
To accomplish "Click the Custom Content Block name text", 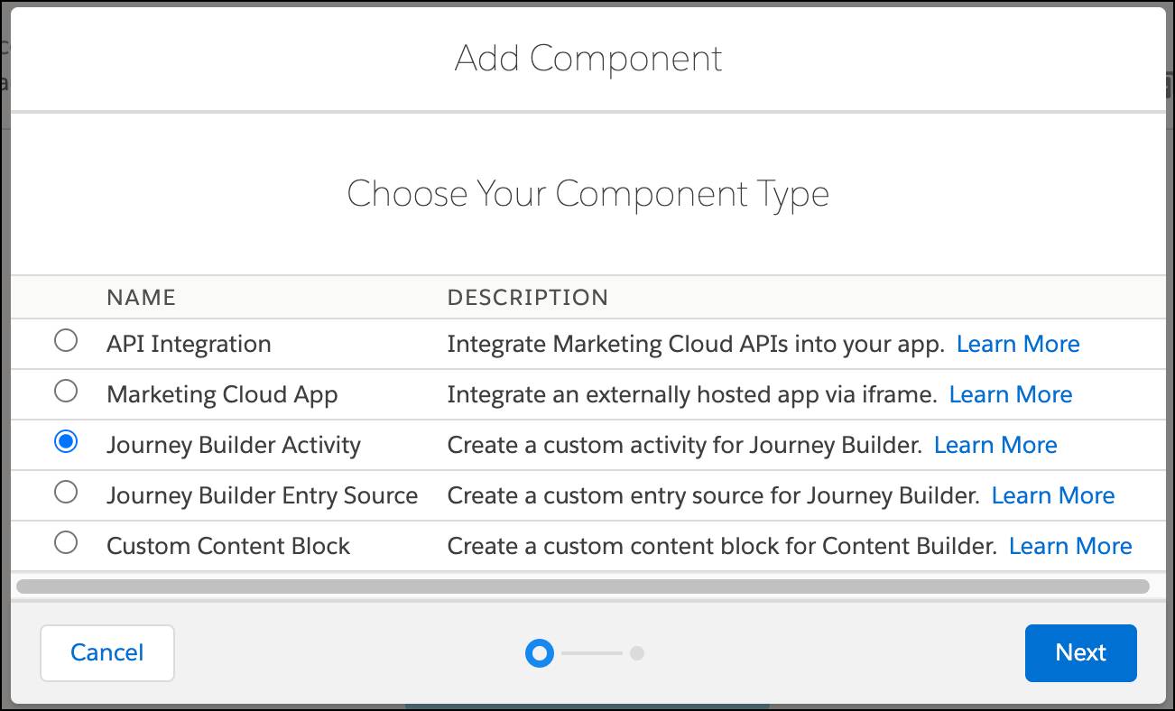I will (x=228, y=546).
